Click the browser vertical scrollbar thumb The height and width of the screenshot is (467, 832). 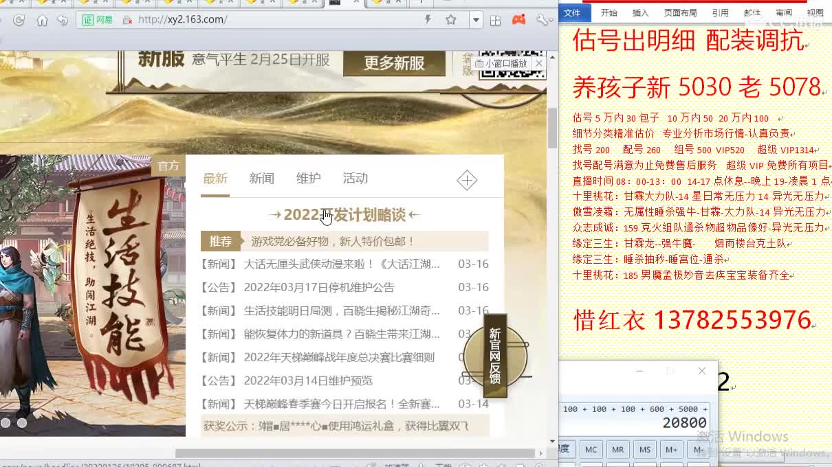click(552, 128)
